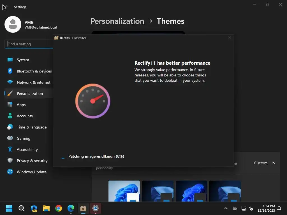Switch to Rectify11 installer taskbar icon
The height and width of the screenshot is (215, 287).
pyautogui.click(x=83, y=208)
